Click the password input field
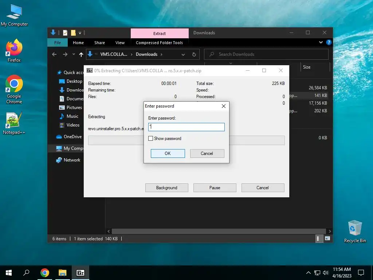The width and height of the screenshot is (373, 280). [x=186, y=127]
